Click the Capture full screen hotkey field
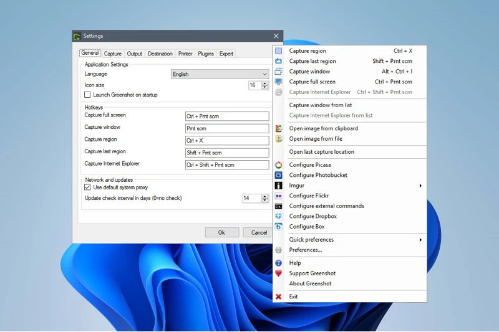Viewport: 499px width, 332px height. click(x=227, y=116)
